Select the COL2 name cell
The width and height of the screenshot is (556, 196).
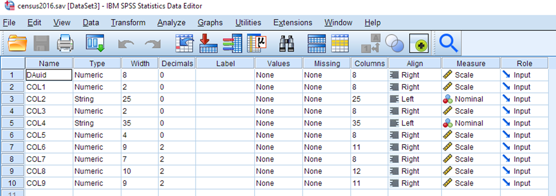[49, 99]
